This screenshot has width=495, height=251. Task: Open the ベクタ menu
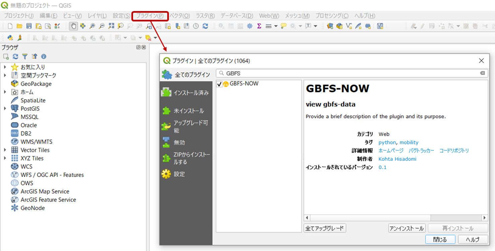tap(180, 15)
